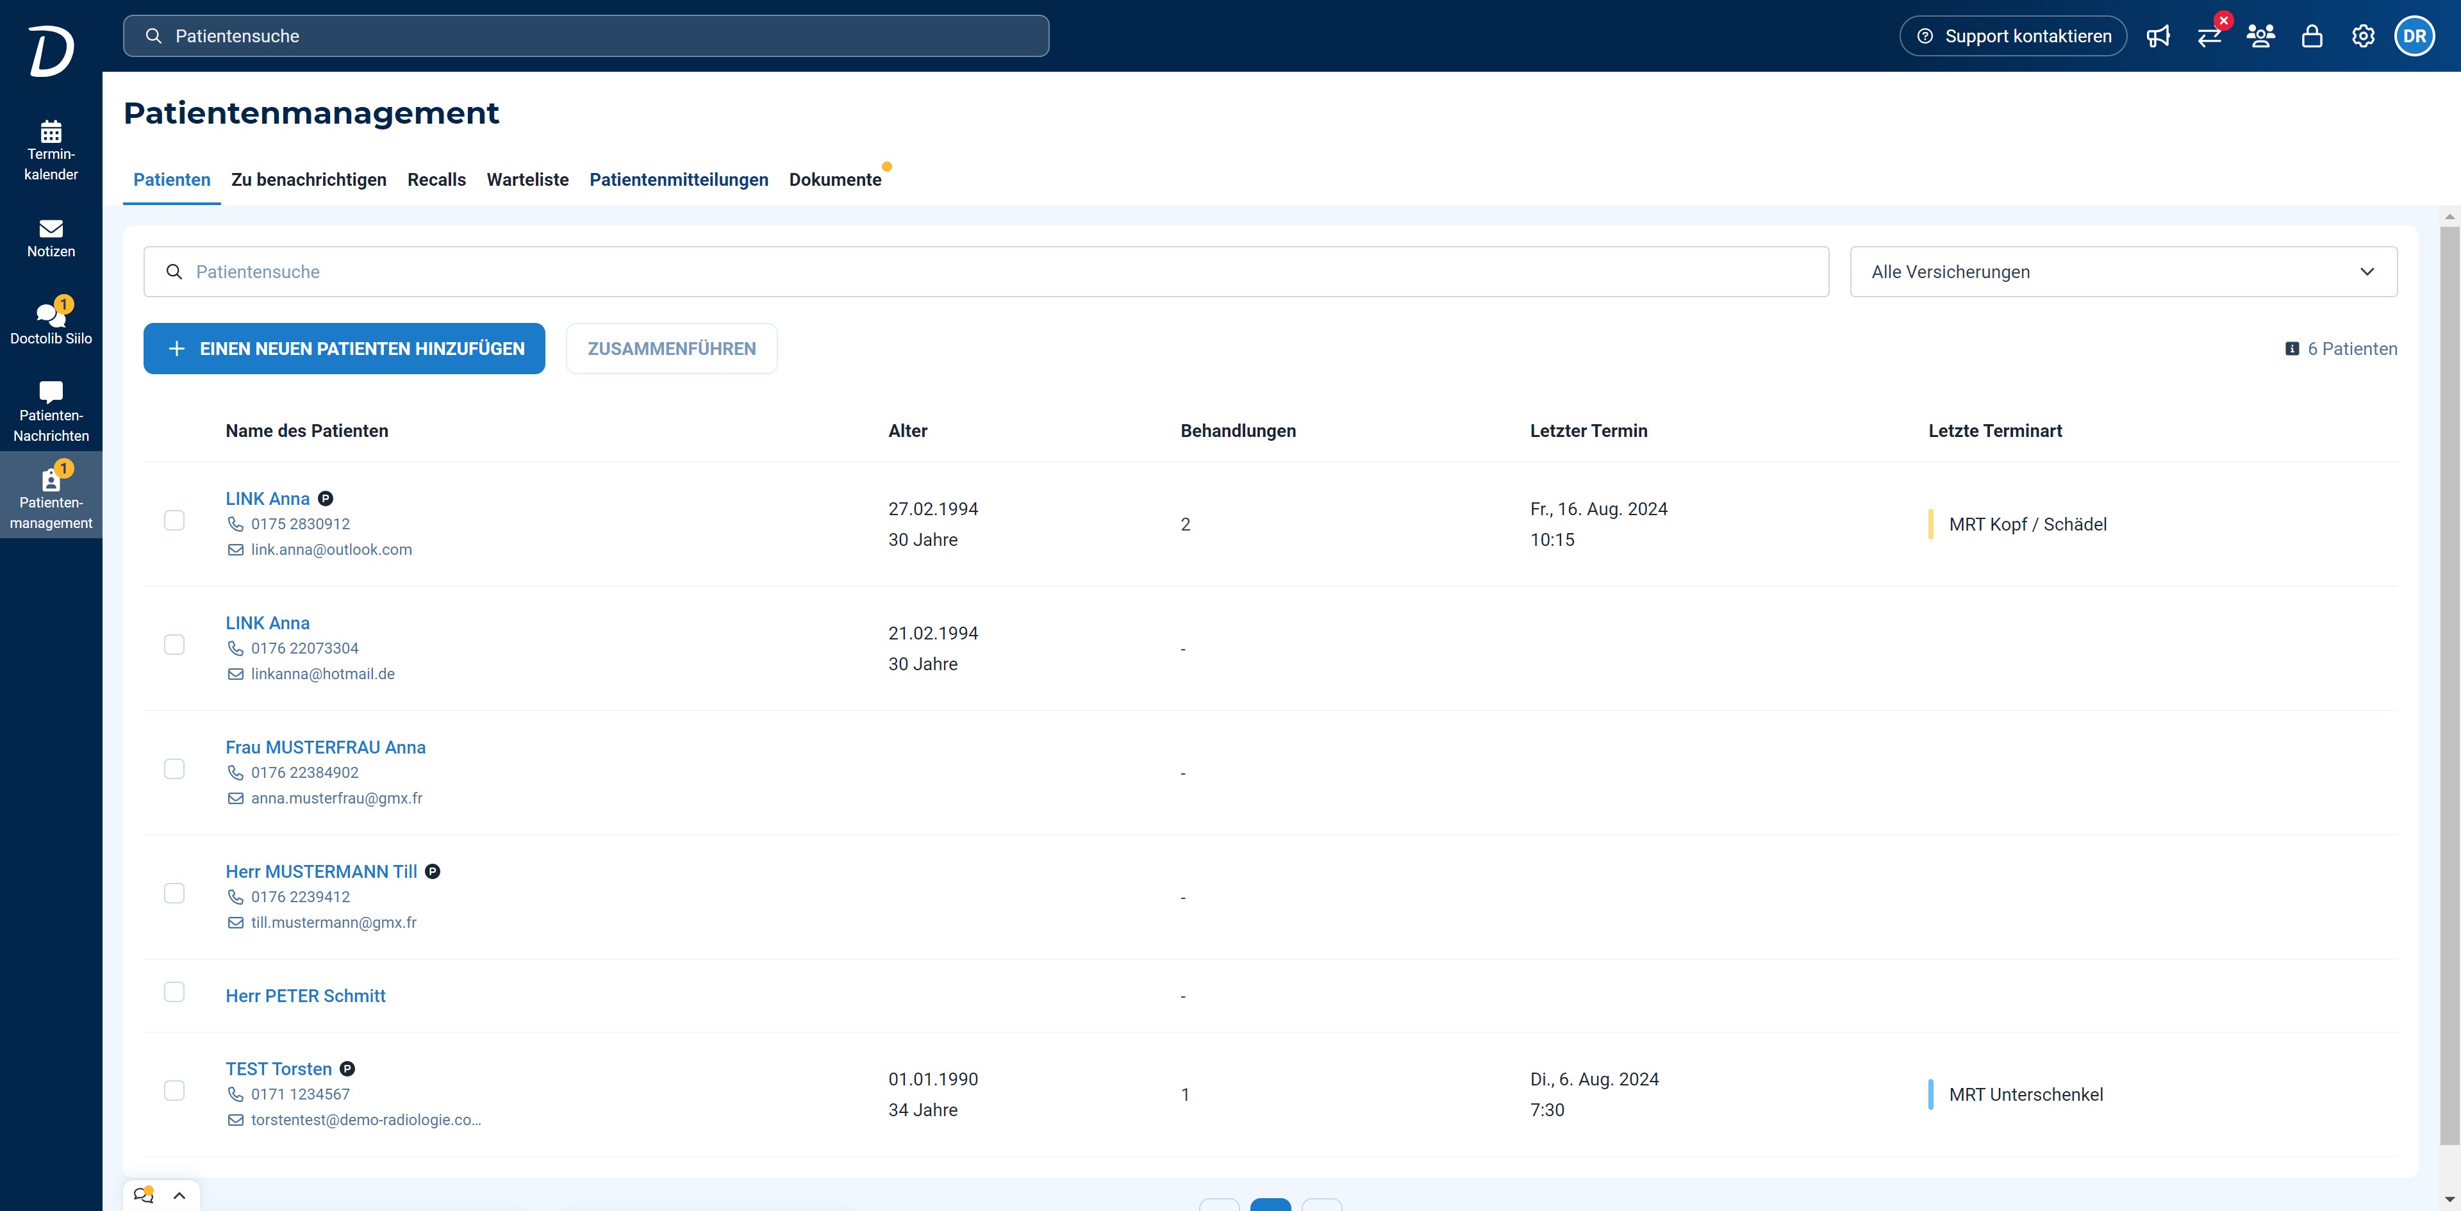
Task: Open the lock icon in top bar
Action: 2312,37
